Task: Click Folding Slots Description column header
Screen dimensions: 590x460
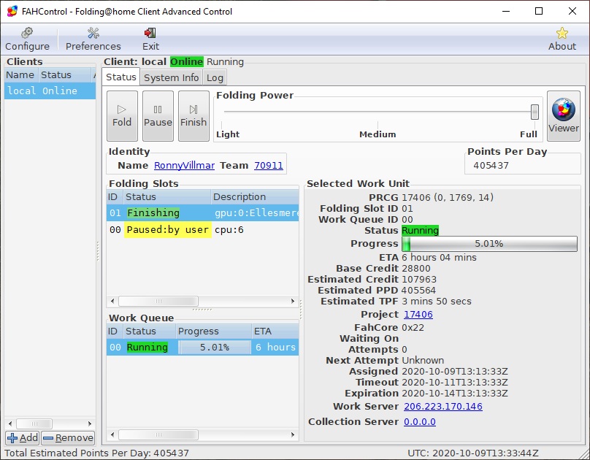Action: coord(255,196)
